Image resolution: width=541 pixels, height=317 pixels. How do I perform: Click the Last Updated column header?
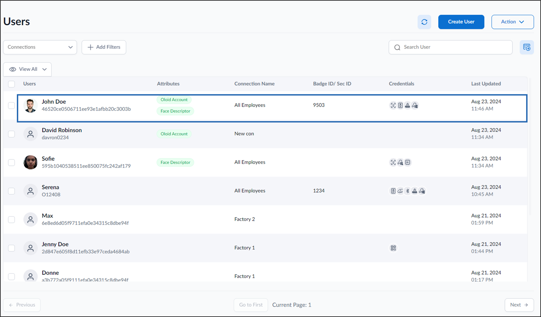pos(486,84)
